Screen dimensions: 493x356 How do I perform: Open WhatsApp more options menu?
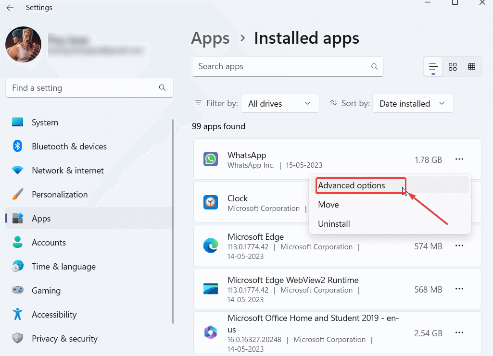tap(459, 159)
